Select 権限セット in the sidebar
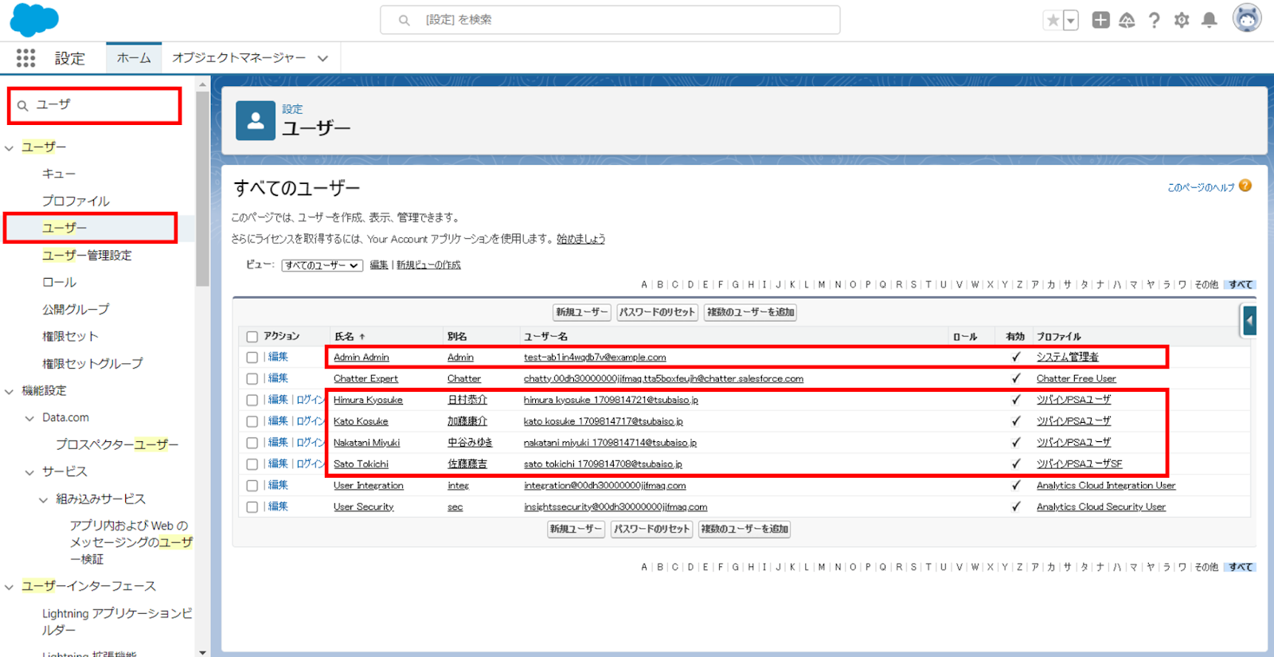Screen dimensions: 1274x657 pos(70,336)
